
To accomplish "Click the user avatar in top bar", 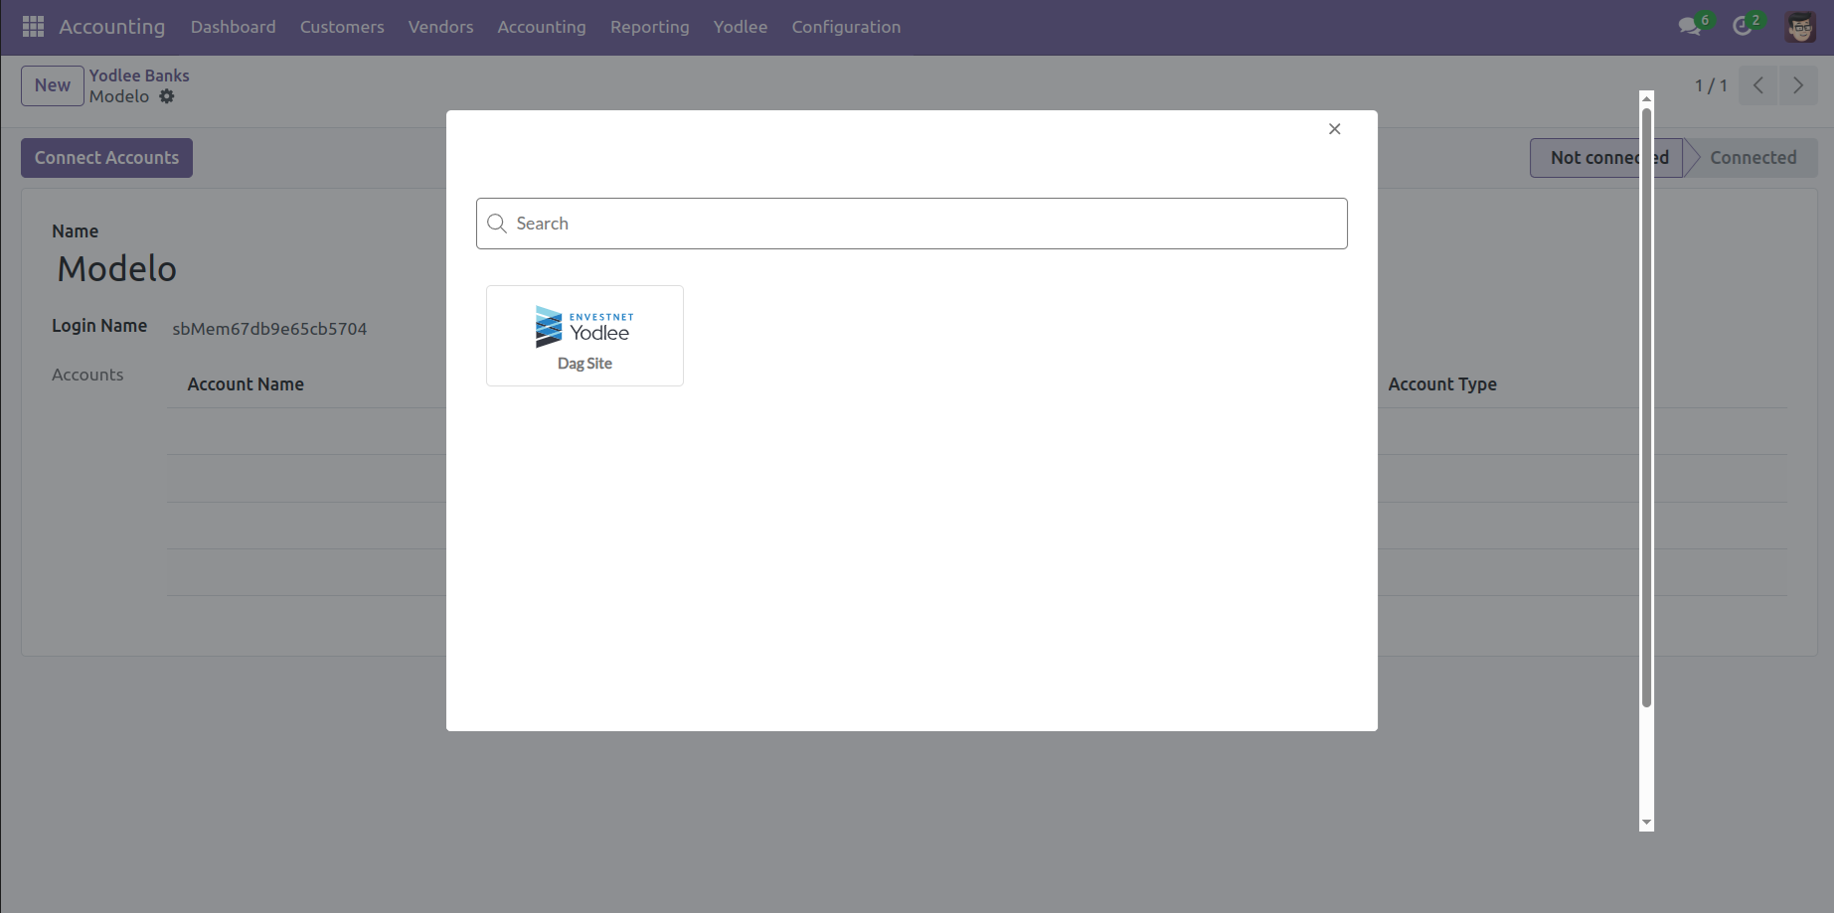I will pyautogui.click(x=1800, y=27).
